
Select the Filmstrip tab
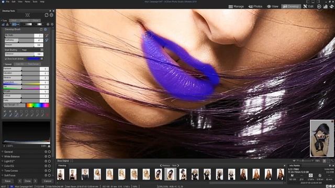62,166
